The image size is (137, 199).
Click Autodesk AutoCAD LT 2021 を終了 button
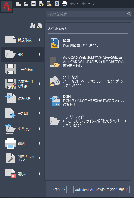point(101,190)
